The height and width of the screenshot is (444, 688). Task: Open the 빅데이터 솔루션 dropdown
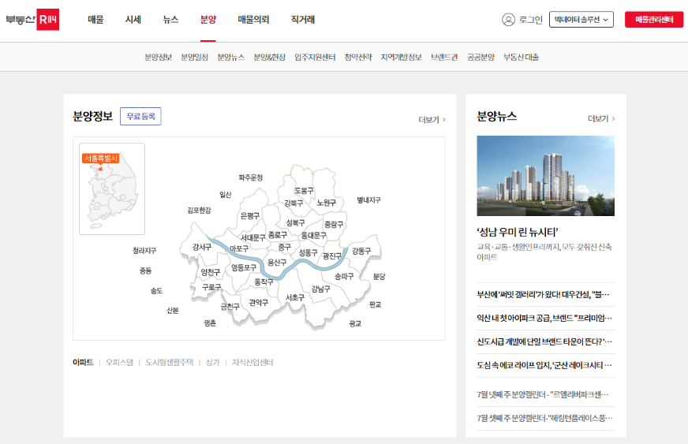(581, 20)
